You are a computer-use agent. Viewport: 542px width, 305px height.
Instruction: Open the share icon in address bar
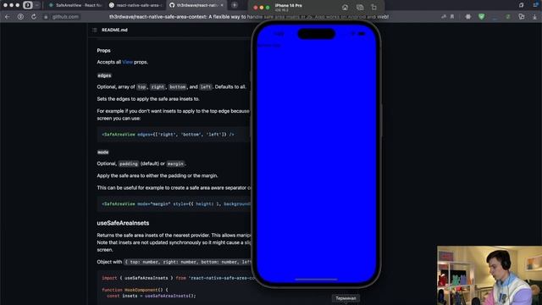pyautogui.click(x=444, y=17)
